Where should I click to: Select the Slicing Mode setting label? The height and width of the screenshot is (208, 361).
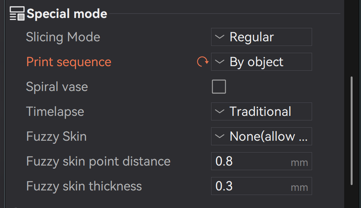point(63,37)
